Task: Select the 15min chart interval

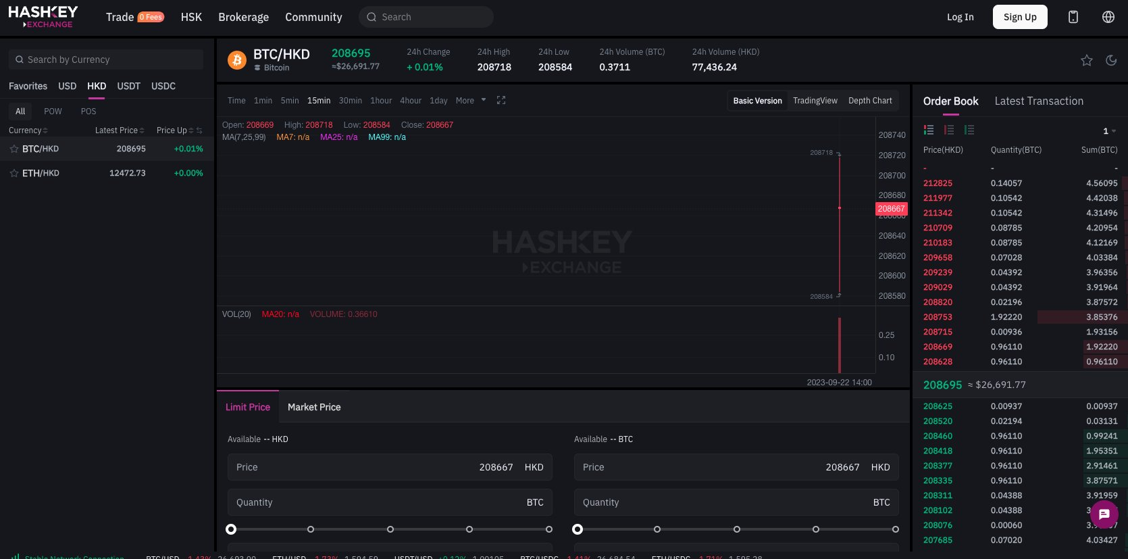Action: pos(319,101)
